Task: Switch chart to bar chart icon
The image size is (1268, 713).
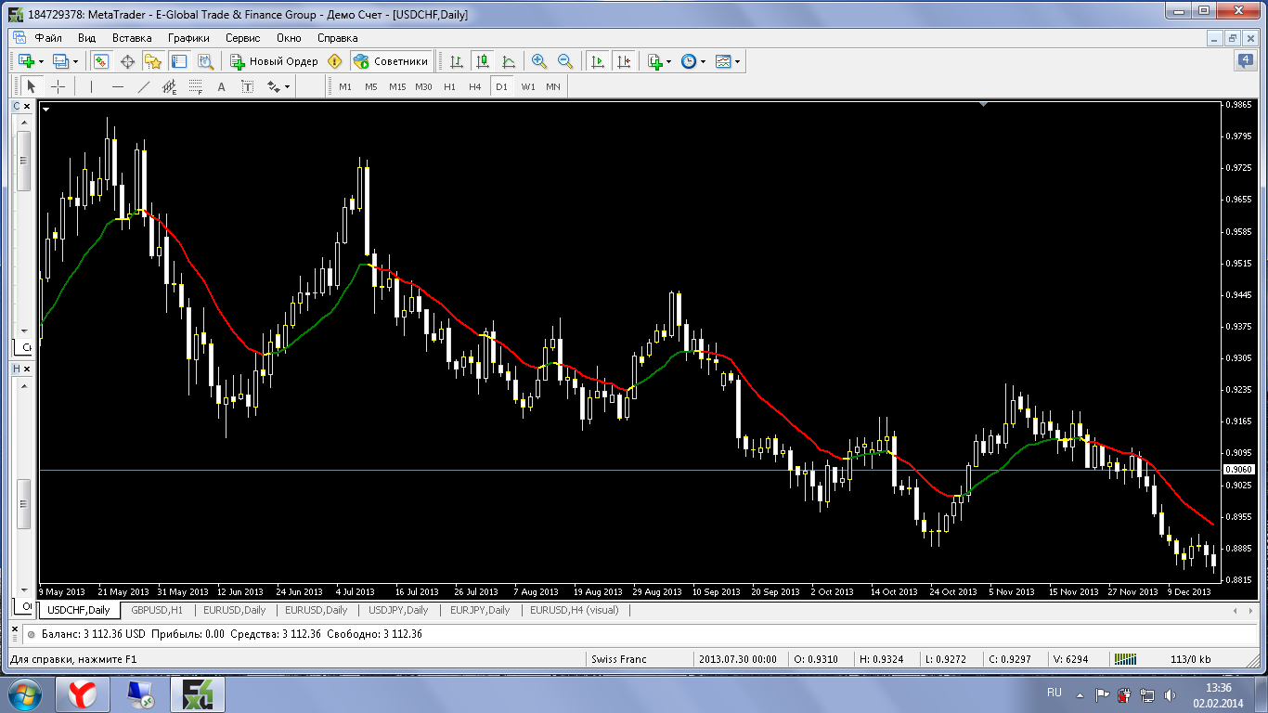Action: 457,61
